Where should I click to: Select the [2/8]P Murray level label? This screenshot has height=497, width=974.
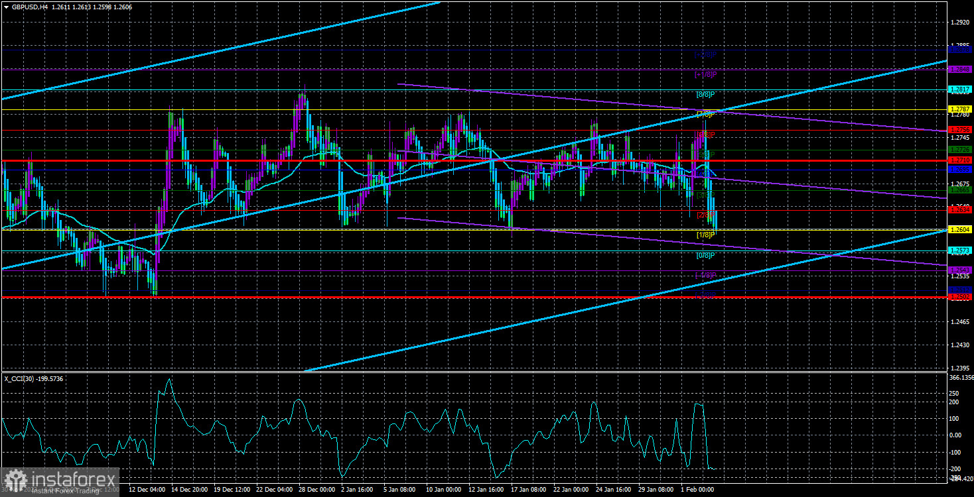click(705, 215)
